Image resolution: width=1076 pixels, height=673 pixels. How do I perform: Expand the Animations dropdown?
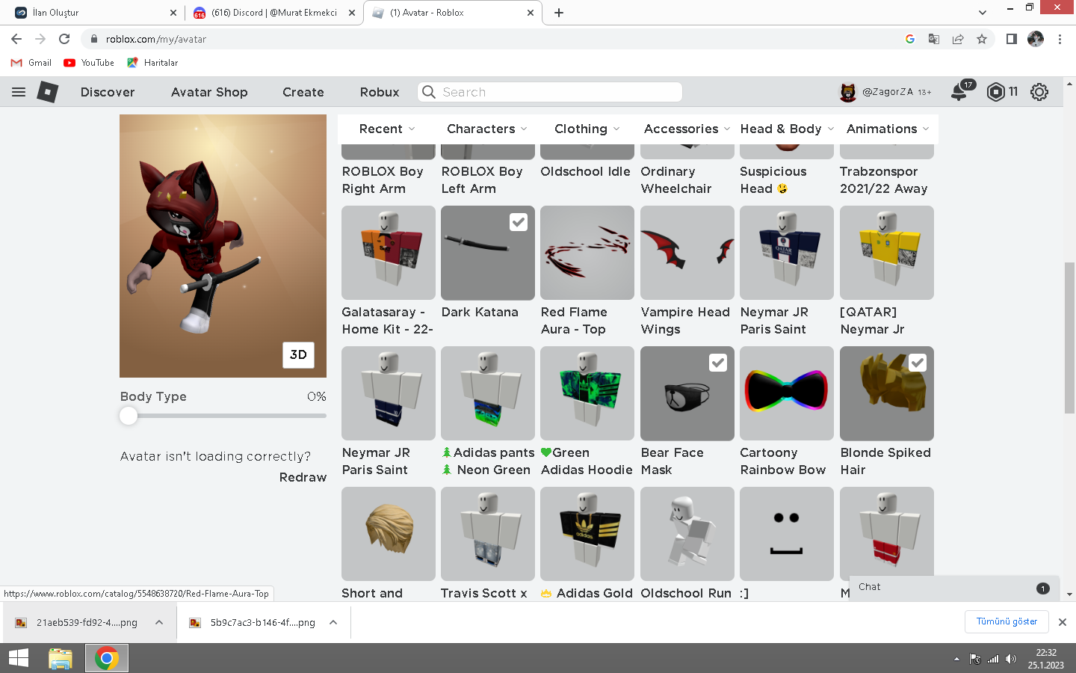tap(888, 129)
